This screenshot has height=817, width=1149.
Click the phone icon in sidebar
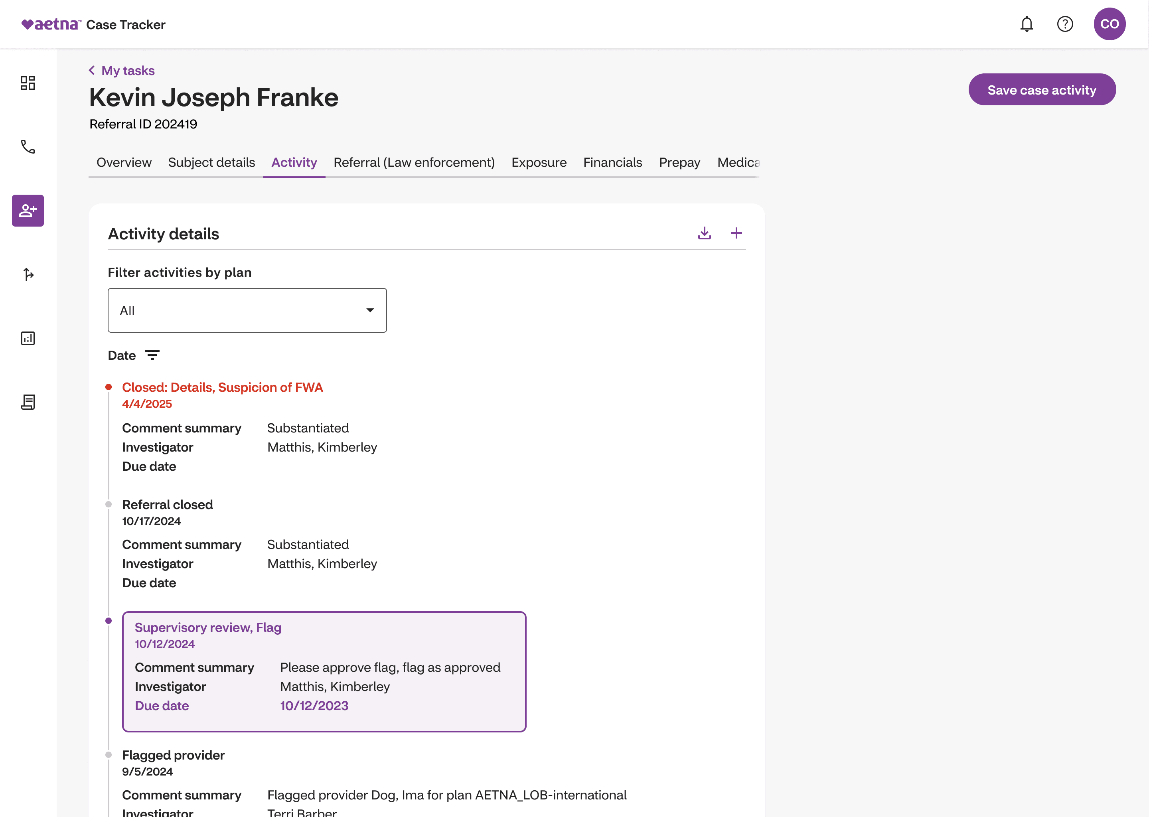28,147
